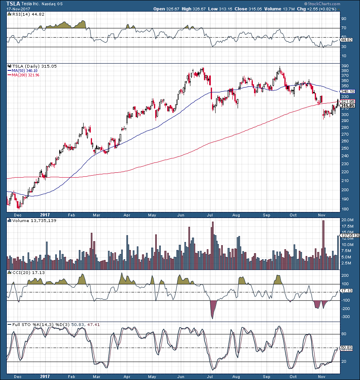Screen dimensions: 360x380
Task: Click the 315.05 last price tag on axis
Action: (347, 106)
